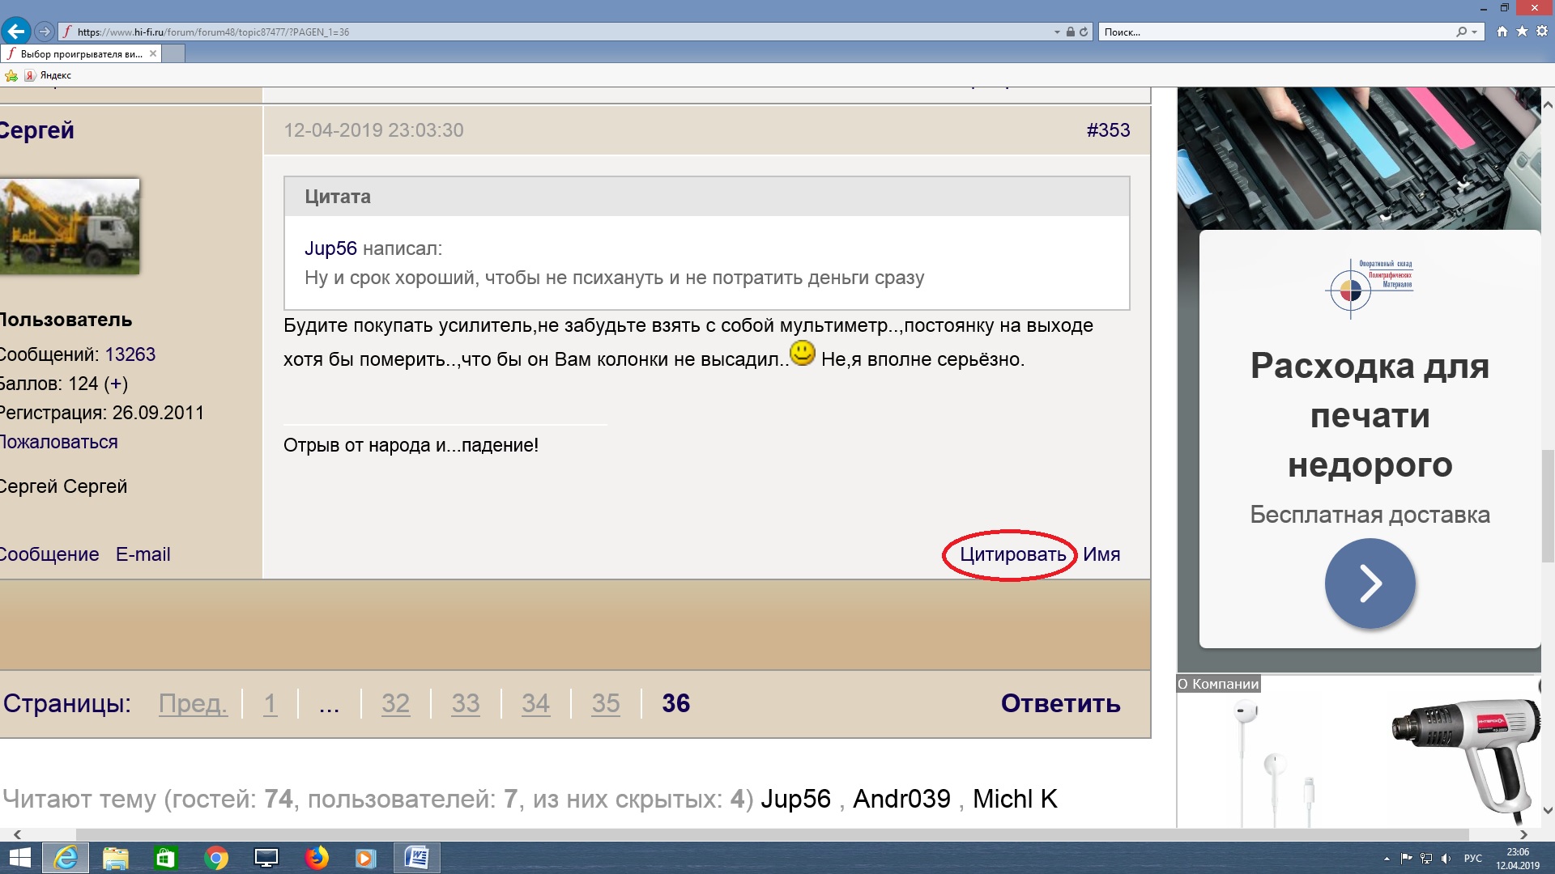The width and height of the screenshot is (1555, 874).
Task: Expand the address bar history dropdown
Action: (x=1057, y=32)
